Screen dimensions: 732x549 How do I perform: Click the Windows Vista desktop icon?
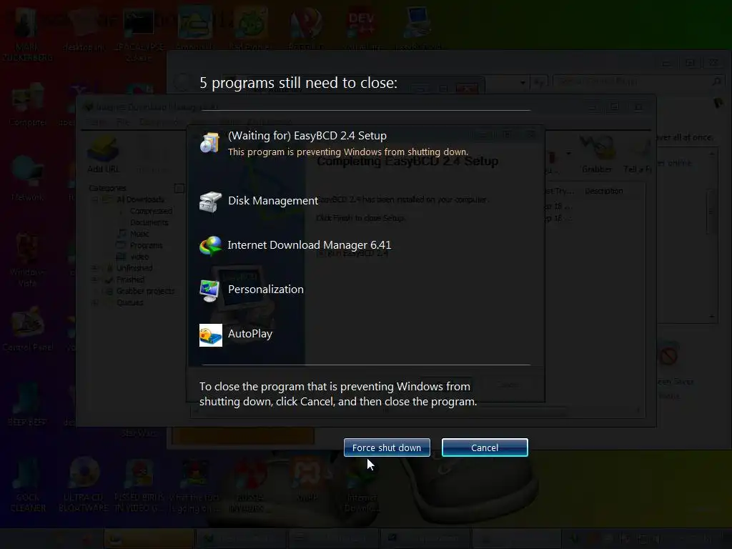pos(27,260)
